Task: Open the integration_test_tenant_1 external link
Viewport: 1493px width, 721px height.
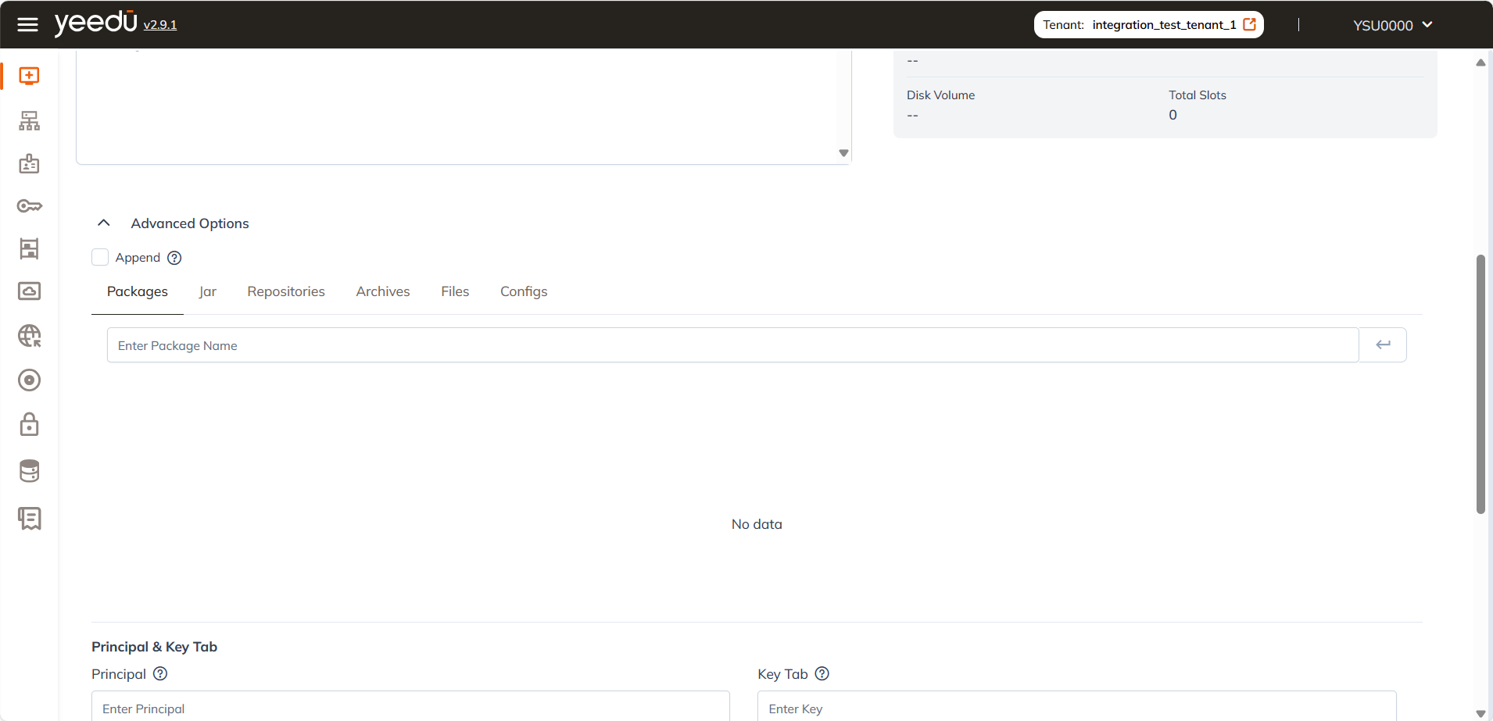Action: point(1248,24)
